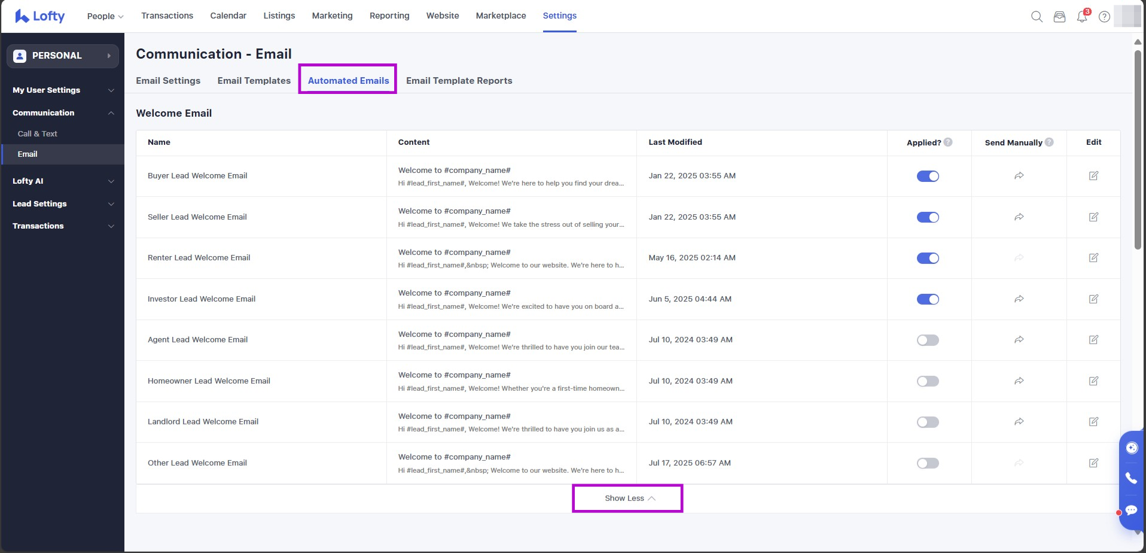This screenshot has width=1146, height=553.
Task: Edit the Landlord Lead Welcome Email
Action: pyautogui.click(x=1093, y=422)
